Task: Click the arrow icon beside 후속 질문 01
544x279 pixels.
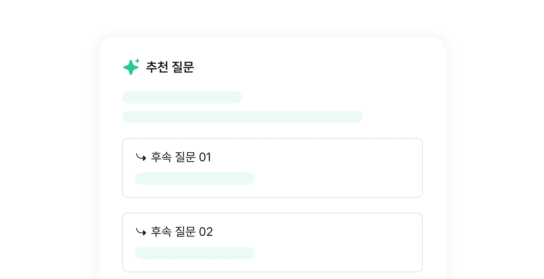Action: pos(141,157)
